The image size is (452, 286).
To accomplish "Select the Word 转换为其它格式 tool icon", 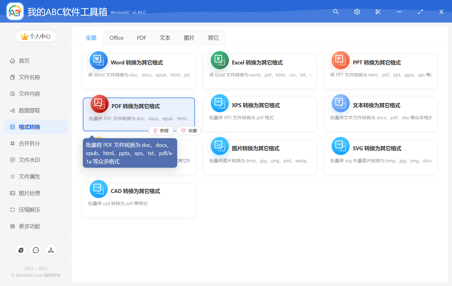I will (x=99, y=60).
